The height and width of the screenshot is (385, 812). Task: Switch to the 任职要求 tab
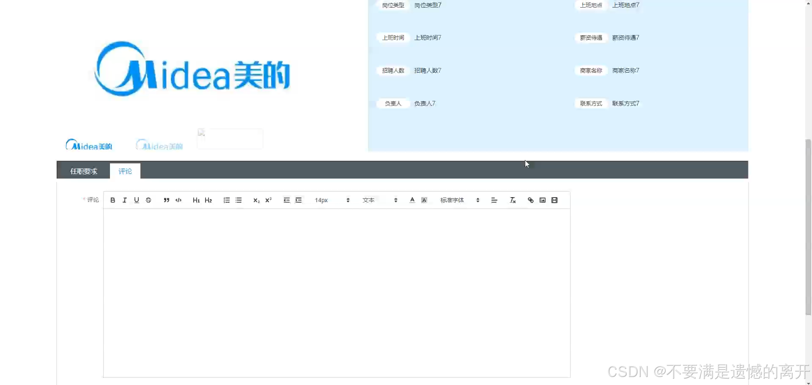84,171
